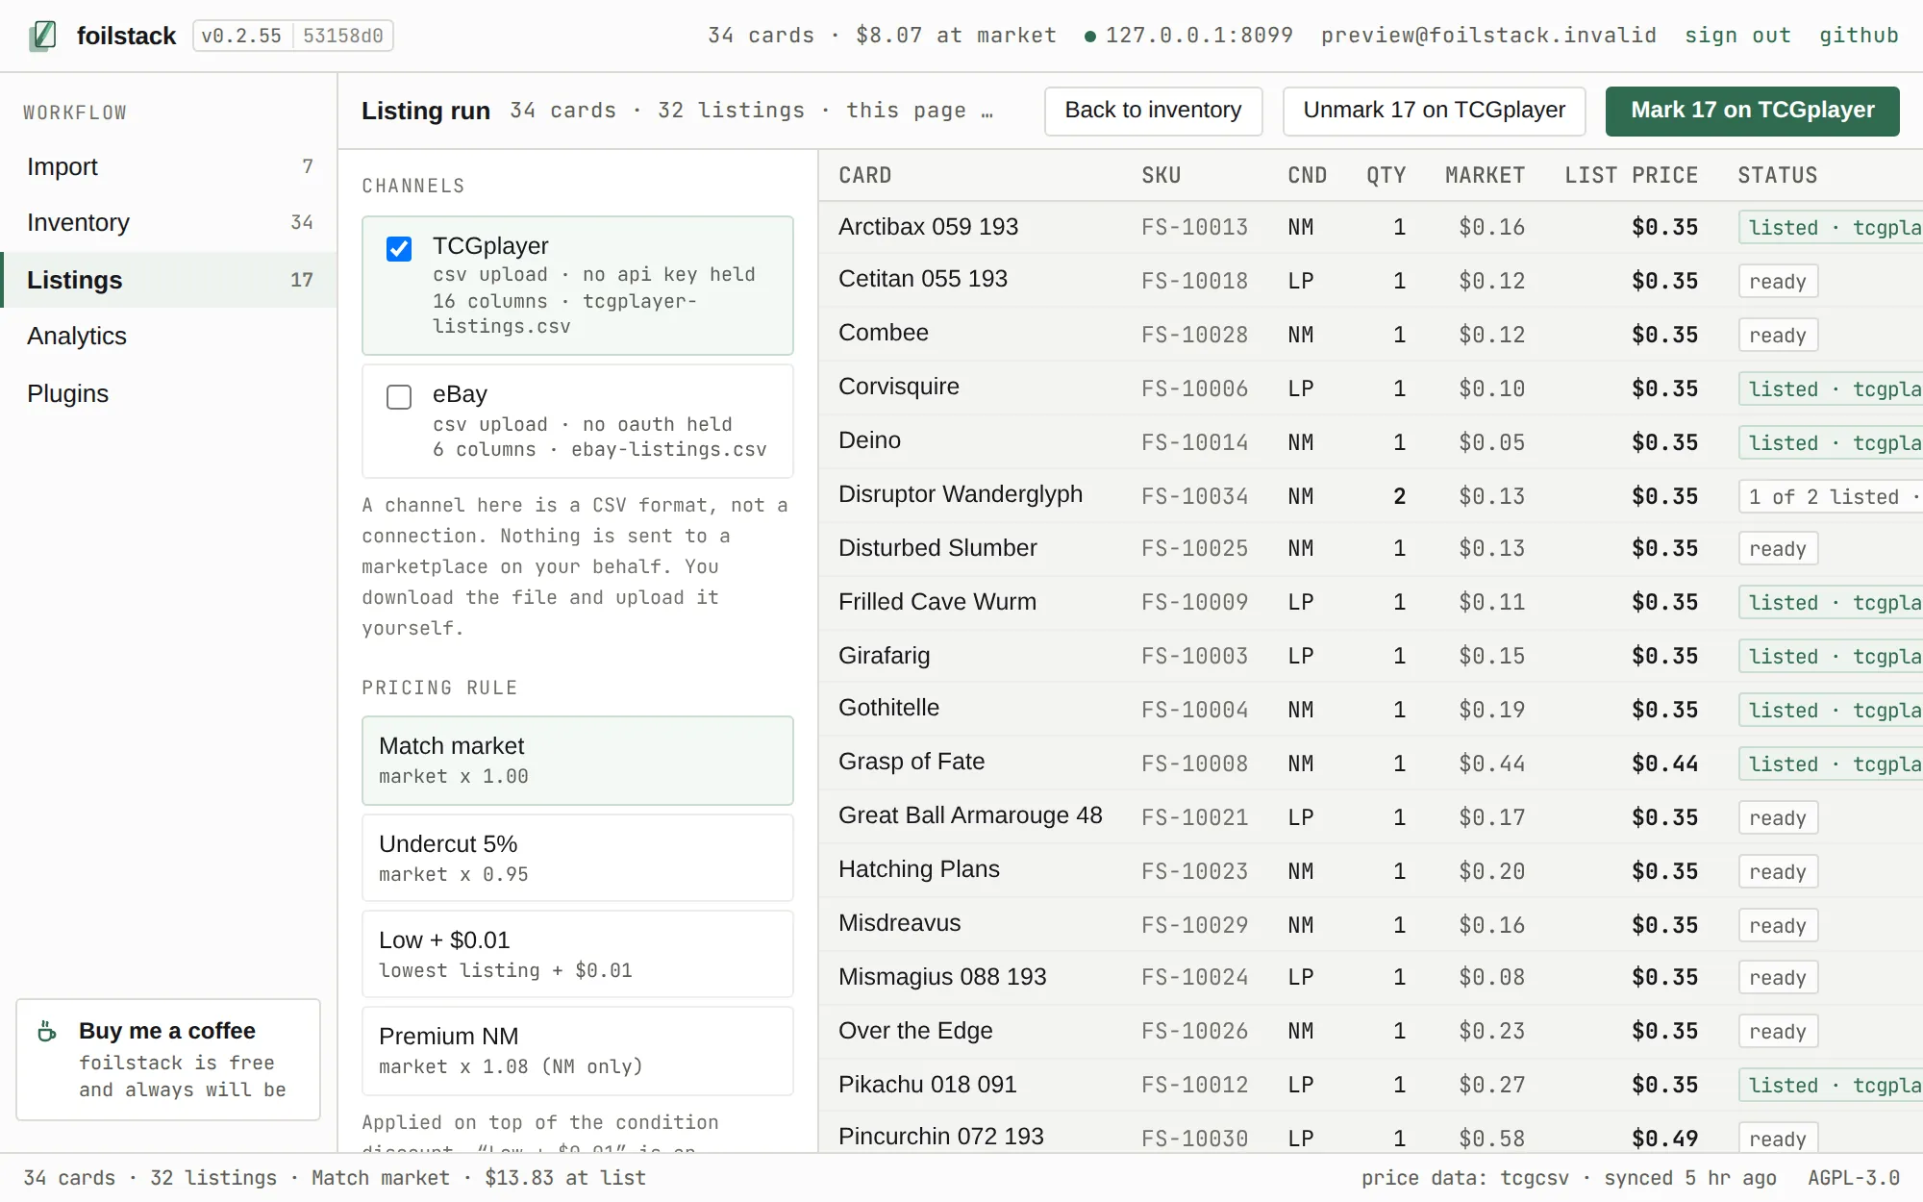Click the sign out link

[1737, 36]
